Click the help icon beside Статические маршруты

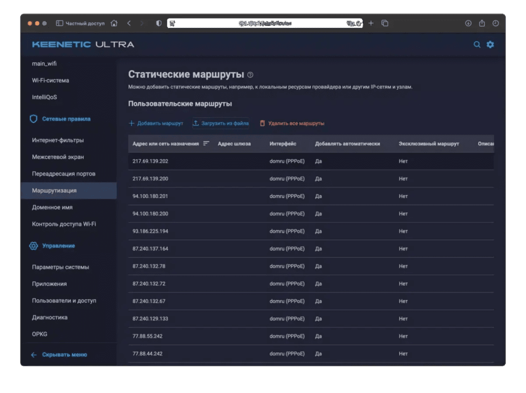click(250, 75)
